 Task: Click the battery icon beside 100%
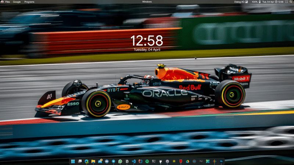click(x=260, y=2)
